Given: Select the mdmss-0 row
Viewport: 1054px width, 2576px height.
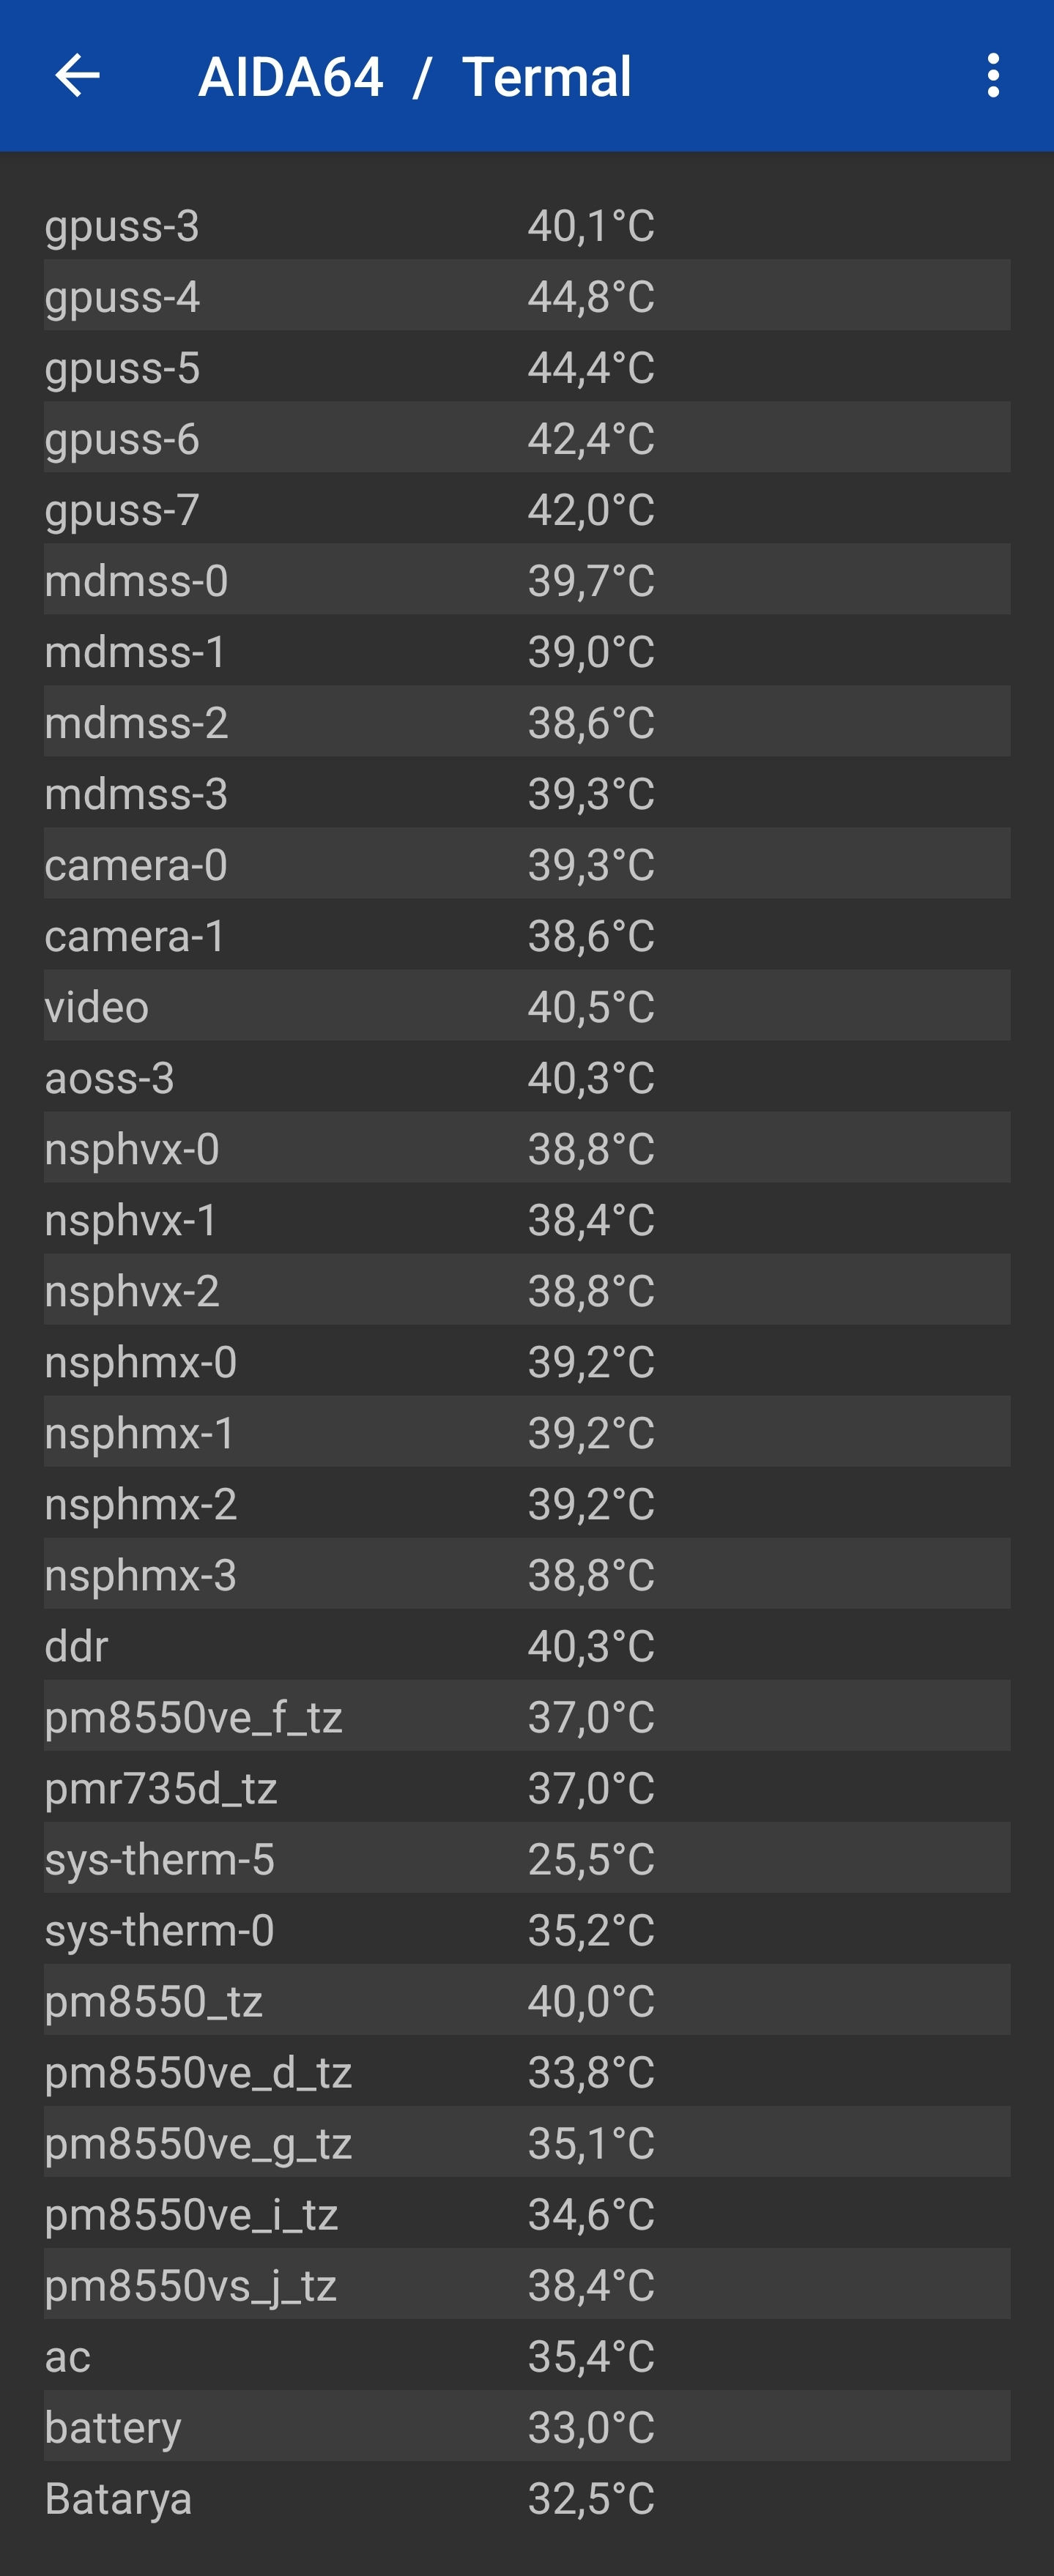Looking at the screenshot, I should (x=527, y=580).
